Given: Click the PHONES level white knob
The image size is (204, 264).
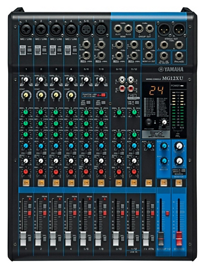Looking at the screenshot, I should click(x=179, y=161).
